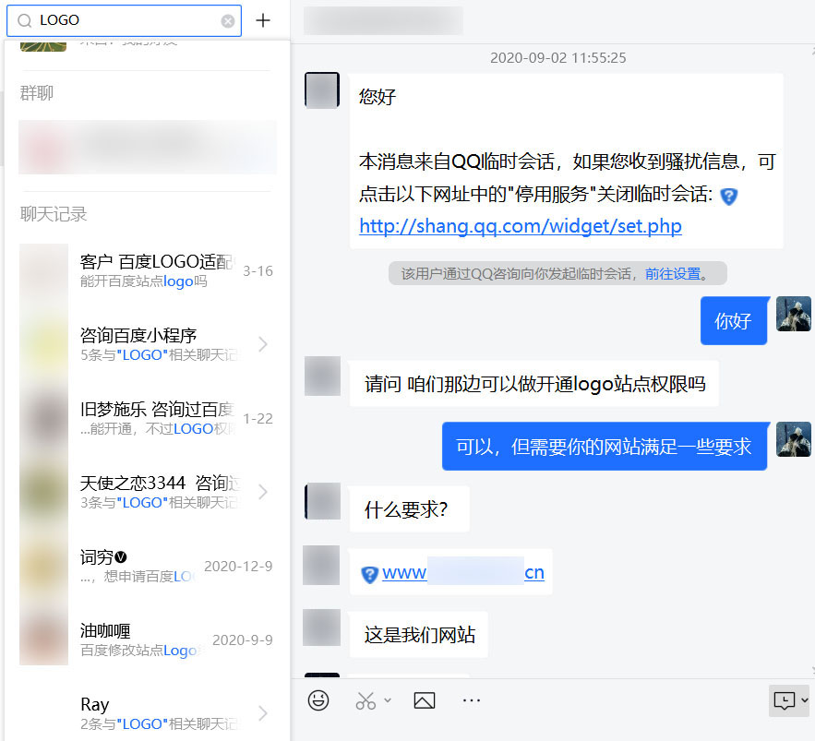Click the verified badge next to 词穷

click(121, 557)
